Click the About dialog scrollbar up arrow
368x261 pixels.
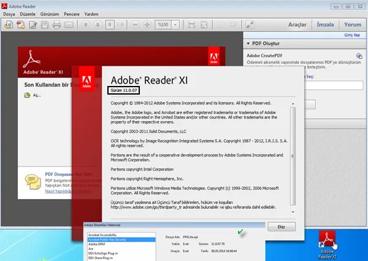(x=293, y=104)
